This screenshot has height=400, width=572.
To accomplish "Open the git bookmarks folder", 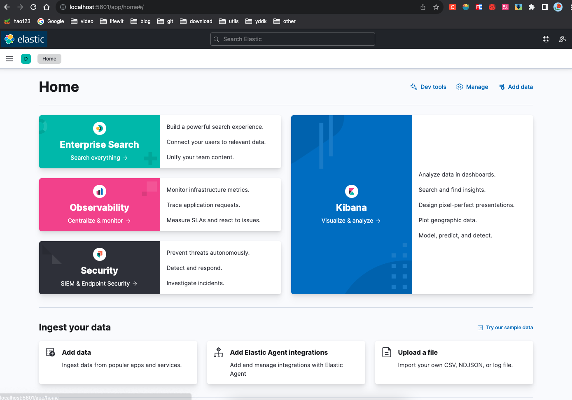I will pyautogui.click(x=165, y=21).
